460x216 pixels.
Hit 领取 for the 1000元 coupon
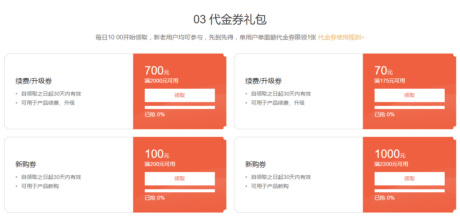point(409,179)
